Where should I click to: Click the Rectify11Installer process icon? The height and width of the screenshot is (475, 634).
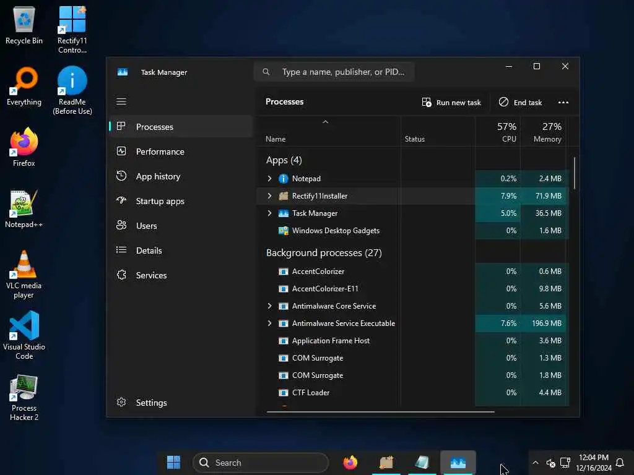(284, 196)
